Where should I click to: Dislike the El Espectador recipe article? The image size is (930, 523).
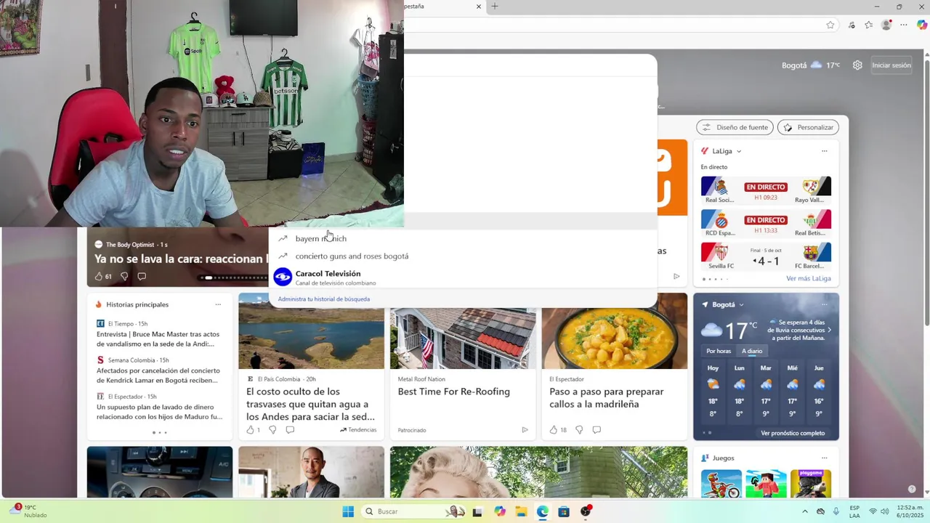pyautogui.click(x=579, y=430)
